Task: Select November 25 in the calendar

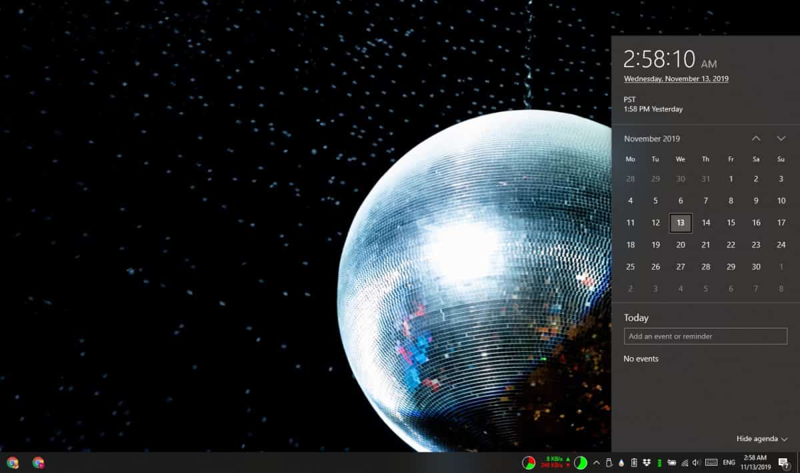Action: [x=631, y=266]
